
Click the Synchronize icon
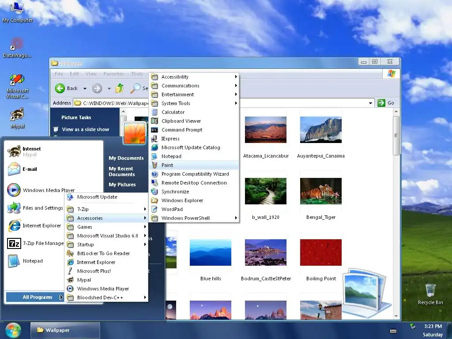coord(155,192)
